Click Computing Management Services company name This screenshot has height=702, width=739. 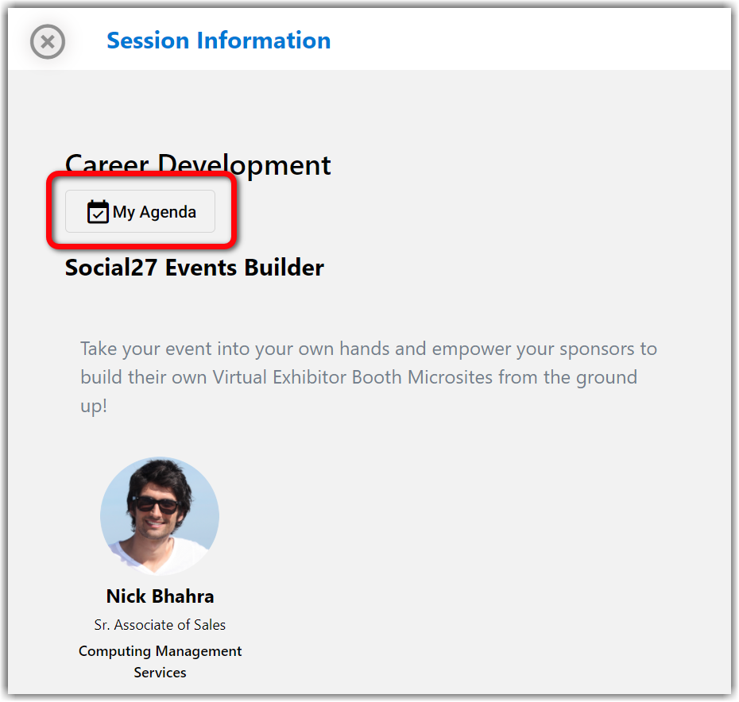(160, 651)
